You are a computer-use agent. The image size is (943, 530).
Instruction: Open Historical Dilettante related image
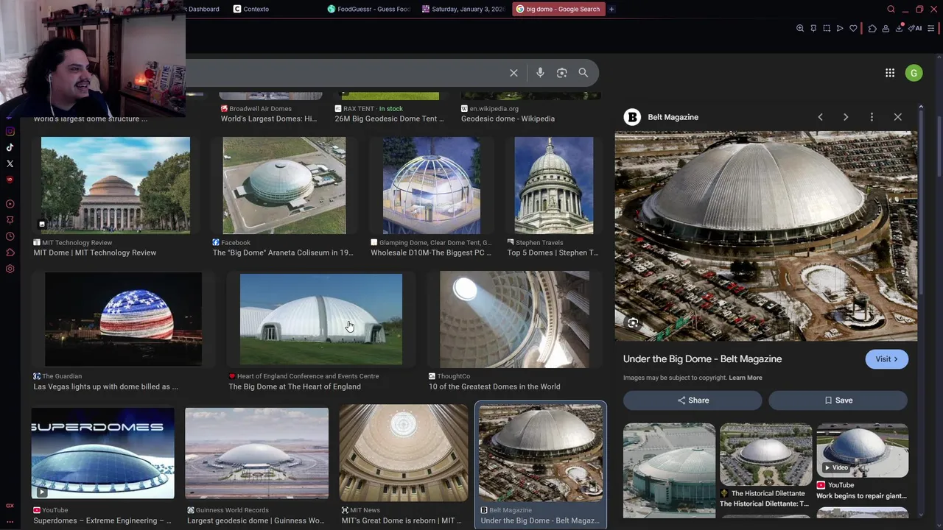pyautogui.click(x=766, y=454)
